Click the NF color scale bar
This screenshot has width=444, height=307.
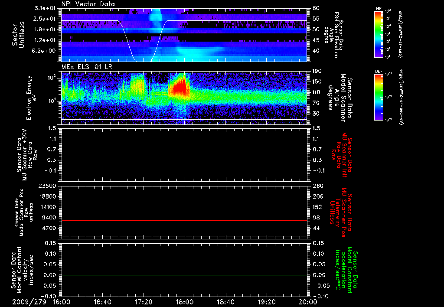(x=379, y=34)
